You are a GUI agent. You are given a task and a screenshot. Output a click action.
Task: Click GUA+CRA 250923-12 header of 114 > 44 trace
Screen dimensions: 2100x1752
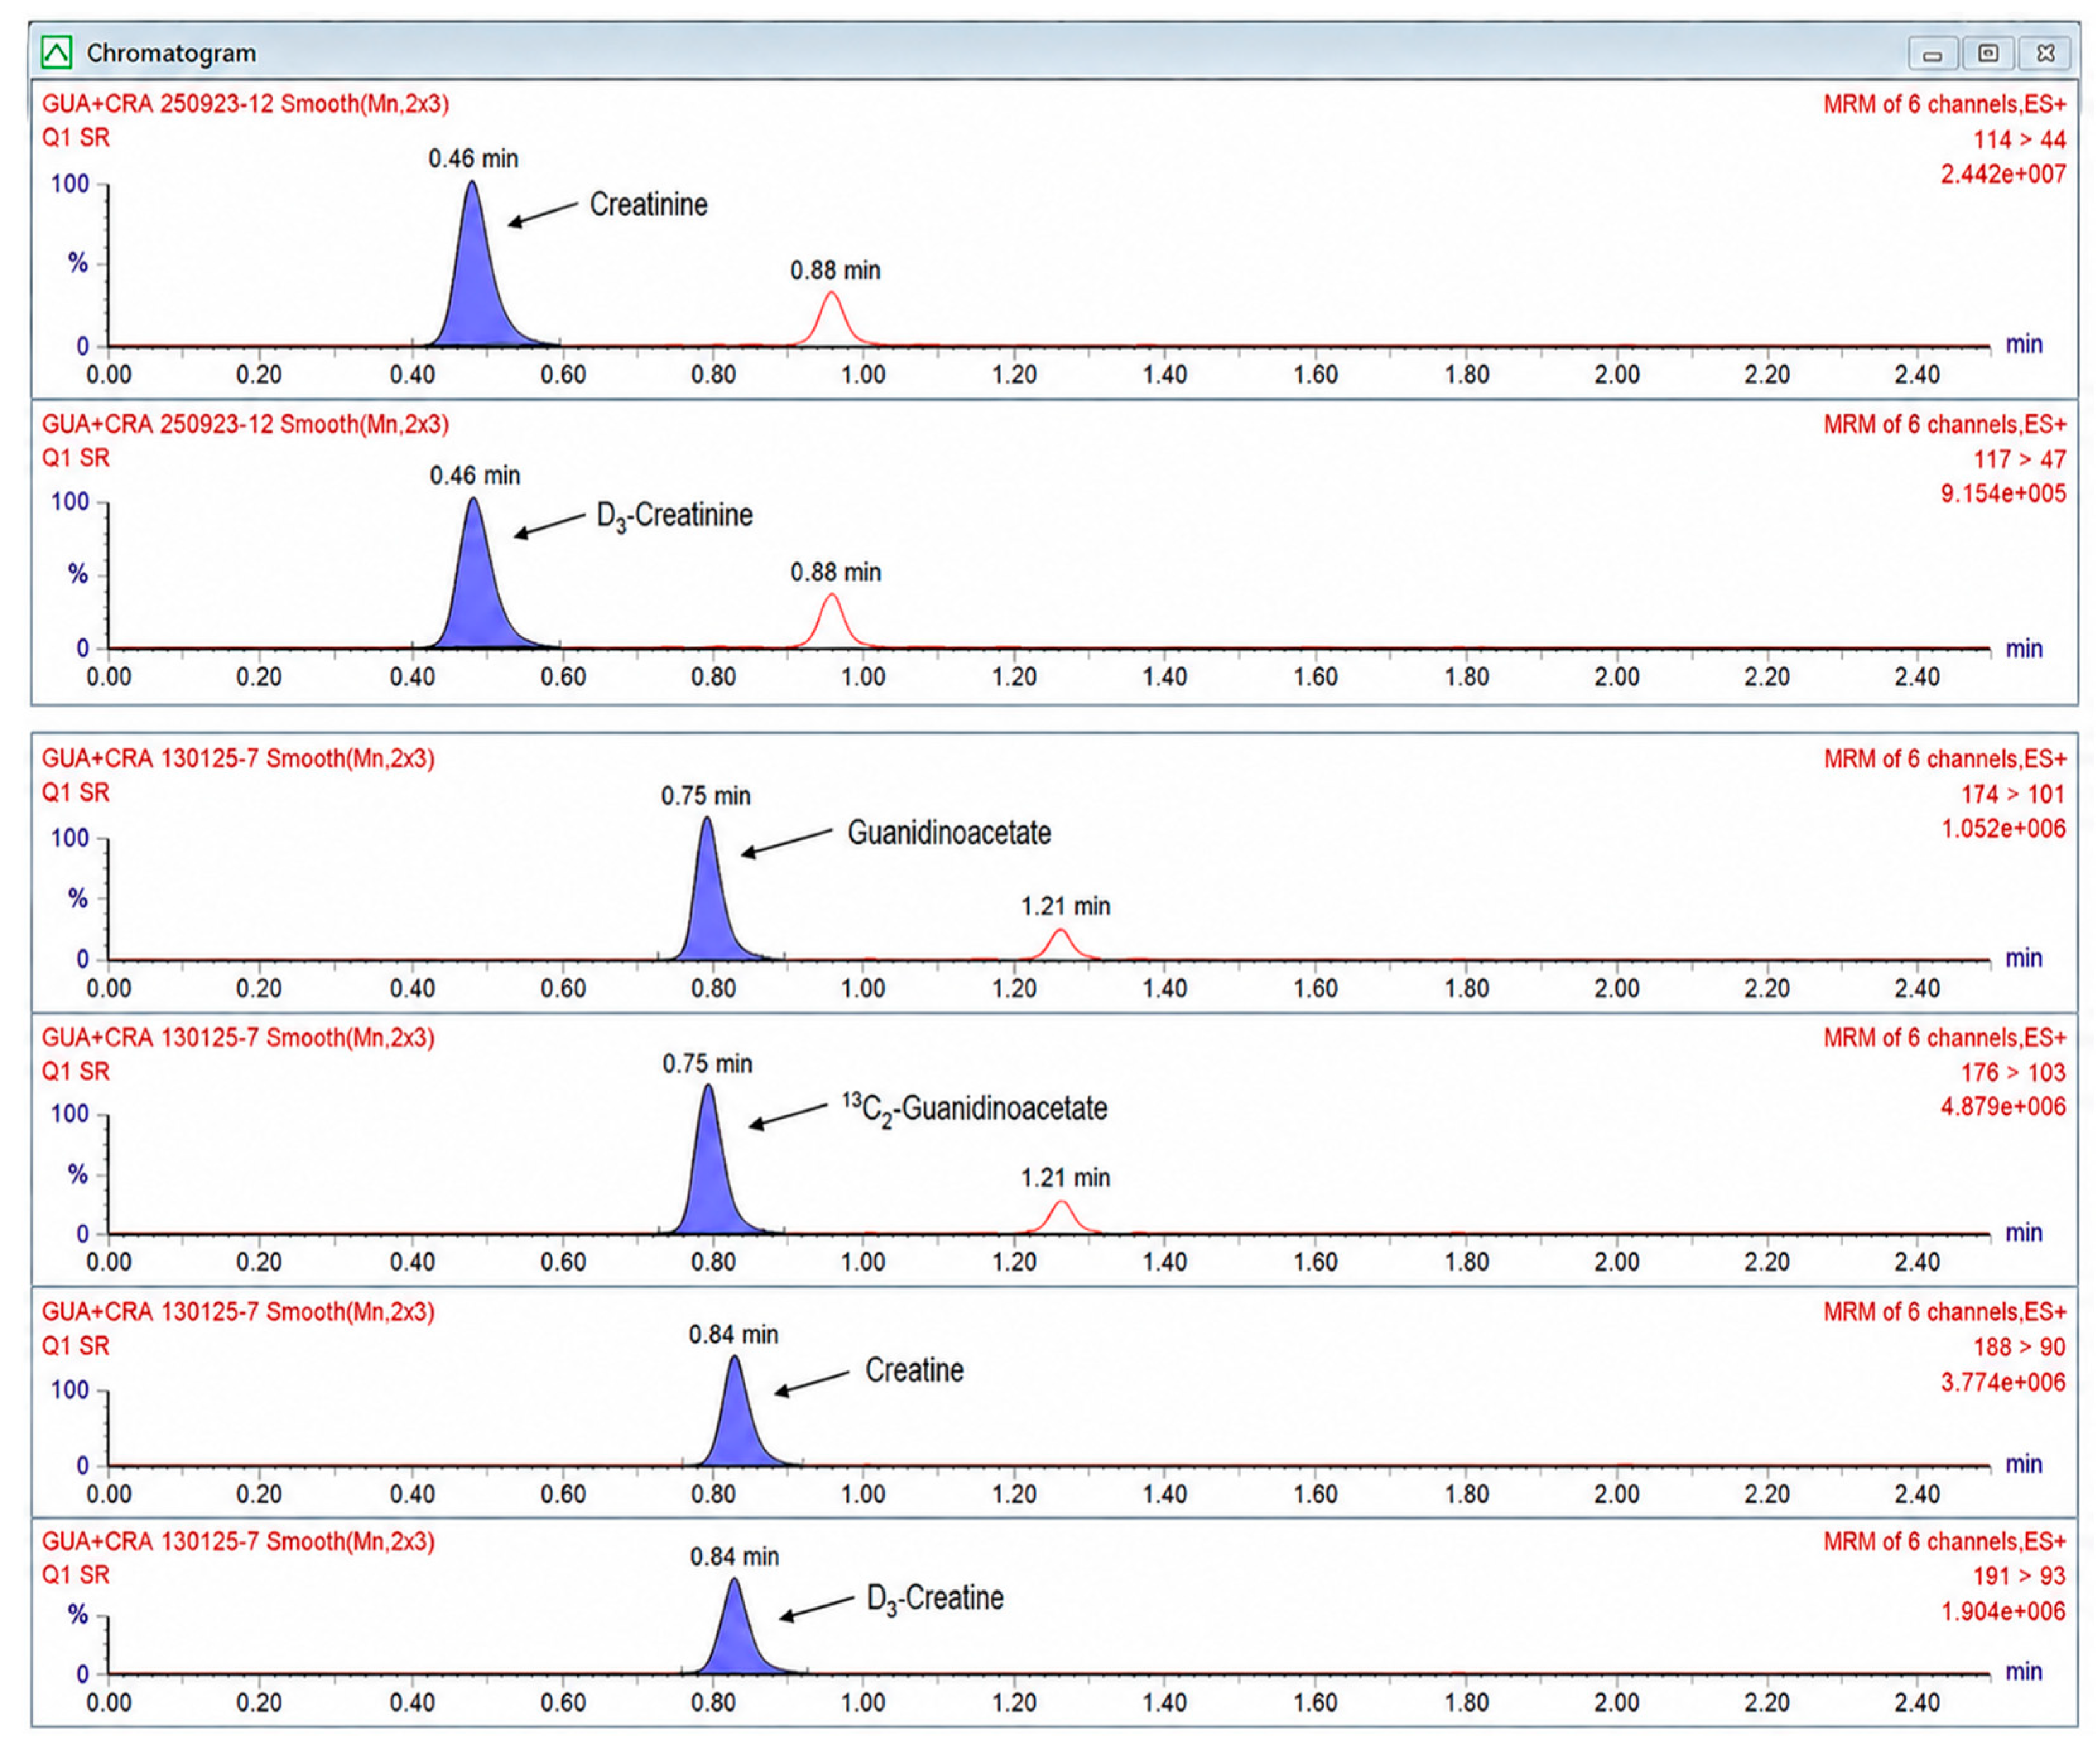[245, 104]
